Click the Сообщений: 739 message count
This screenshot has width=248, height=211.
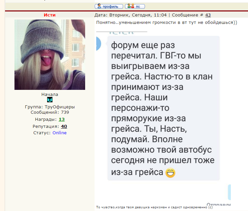50,112
